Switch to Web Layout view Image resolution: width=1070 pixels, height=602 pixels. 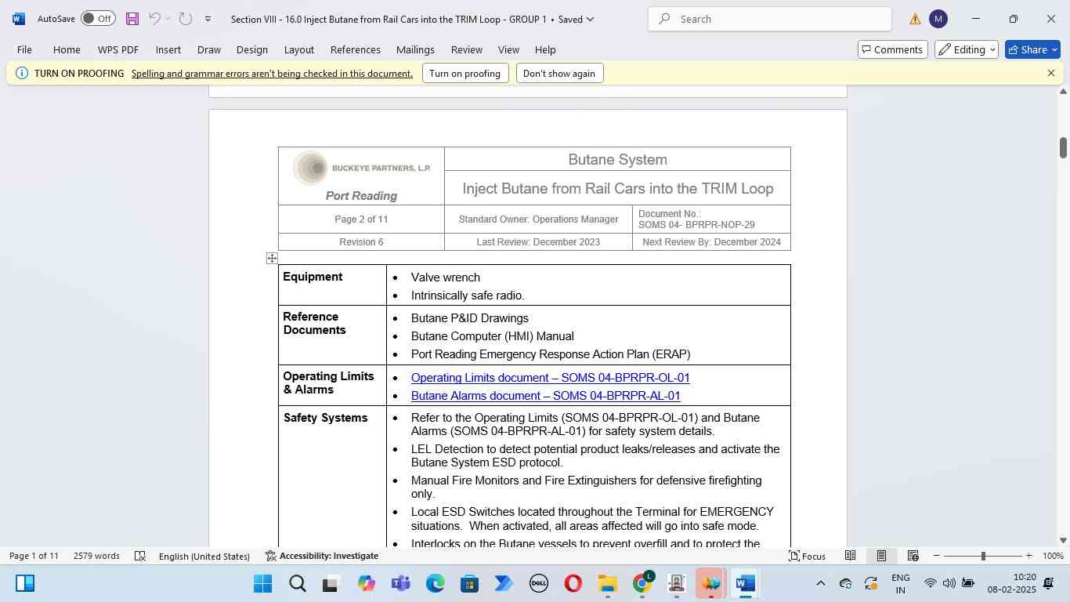pos(913,556)
